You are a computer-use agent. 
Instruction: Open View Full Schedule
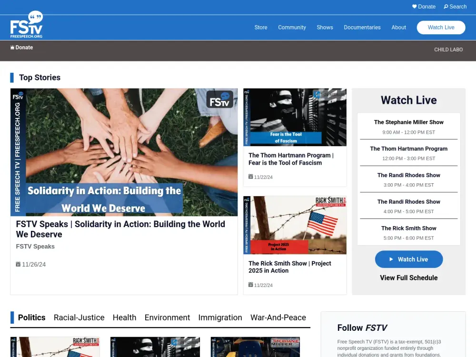pos(408,278)
